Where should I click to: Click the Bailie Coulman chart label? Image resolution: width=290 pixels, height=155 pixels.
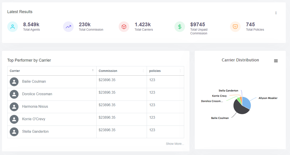pos(220,118)
